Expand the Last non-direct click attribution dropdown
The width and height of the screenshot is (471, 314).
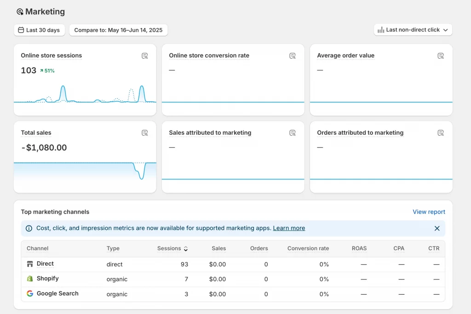tap(413, 30)
